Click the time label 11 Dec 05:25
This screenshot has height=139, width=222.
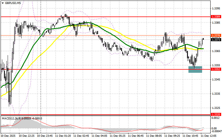tap(117, 136)
